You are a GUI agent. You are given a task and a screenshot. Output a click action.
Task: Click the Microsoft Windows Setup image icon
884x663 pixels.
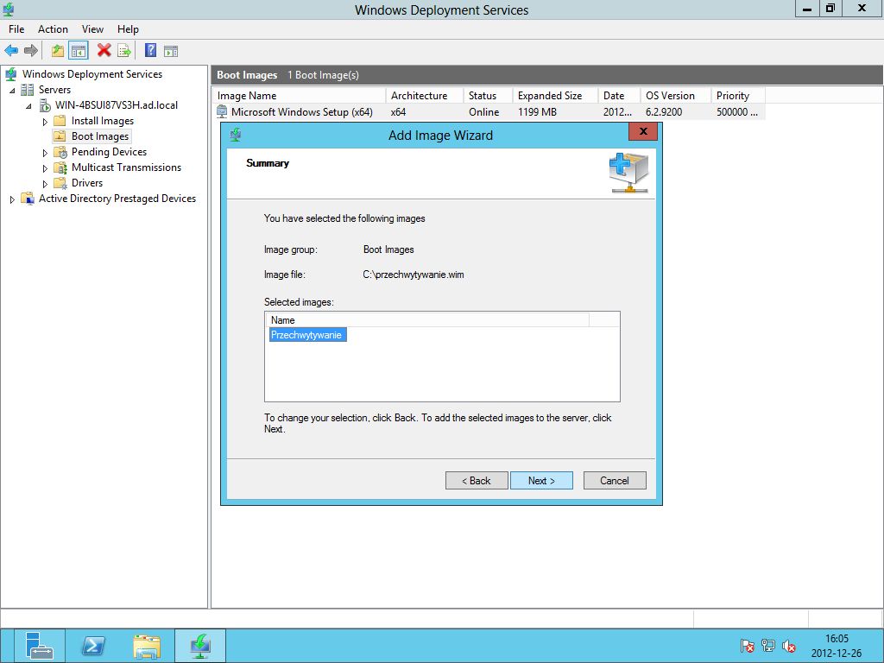[222, 111]
